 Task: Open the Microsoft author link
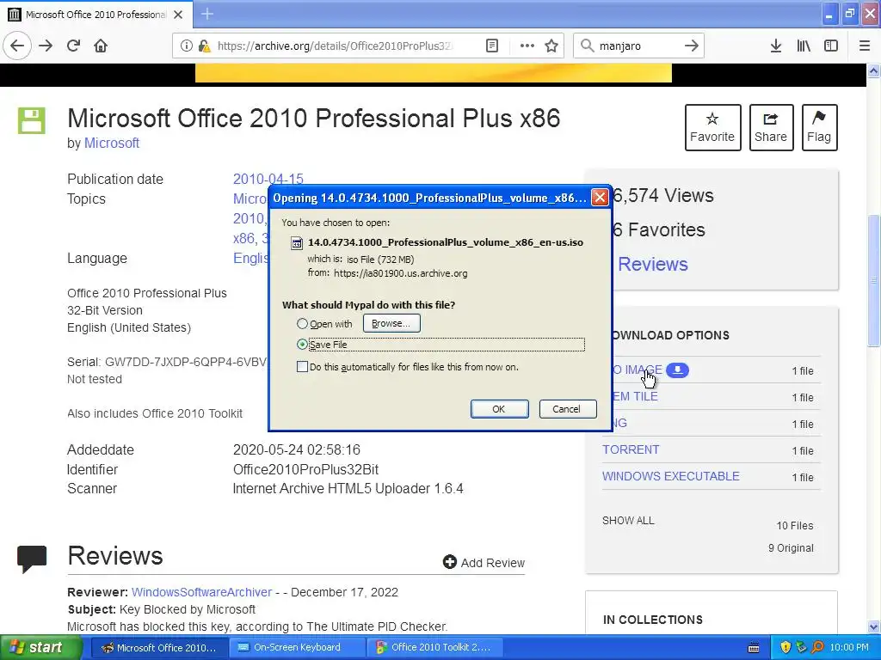[111, 144]
